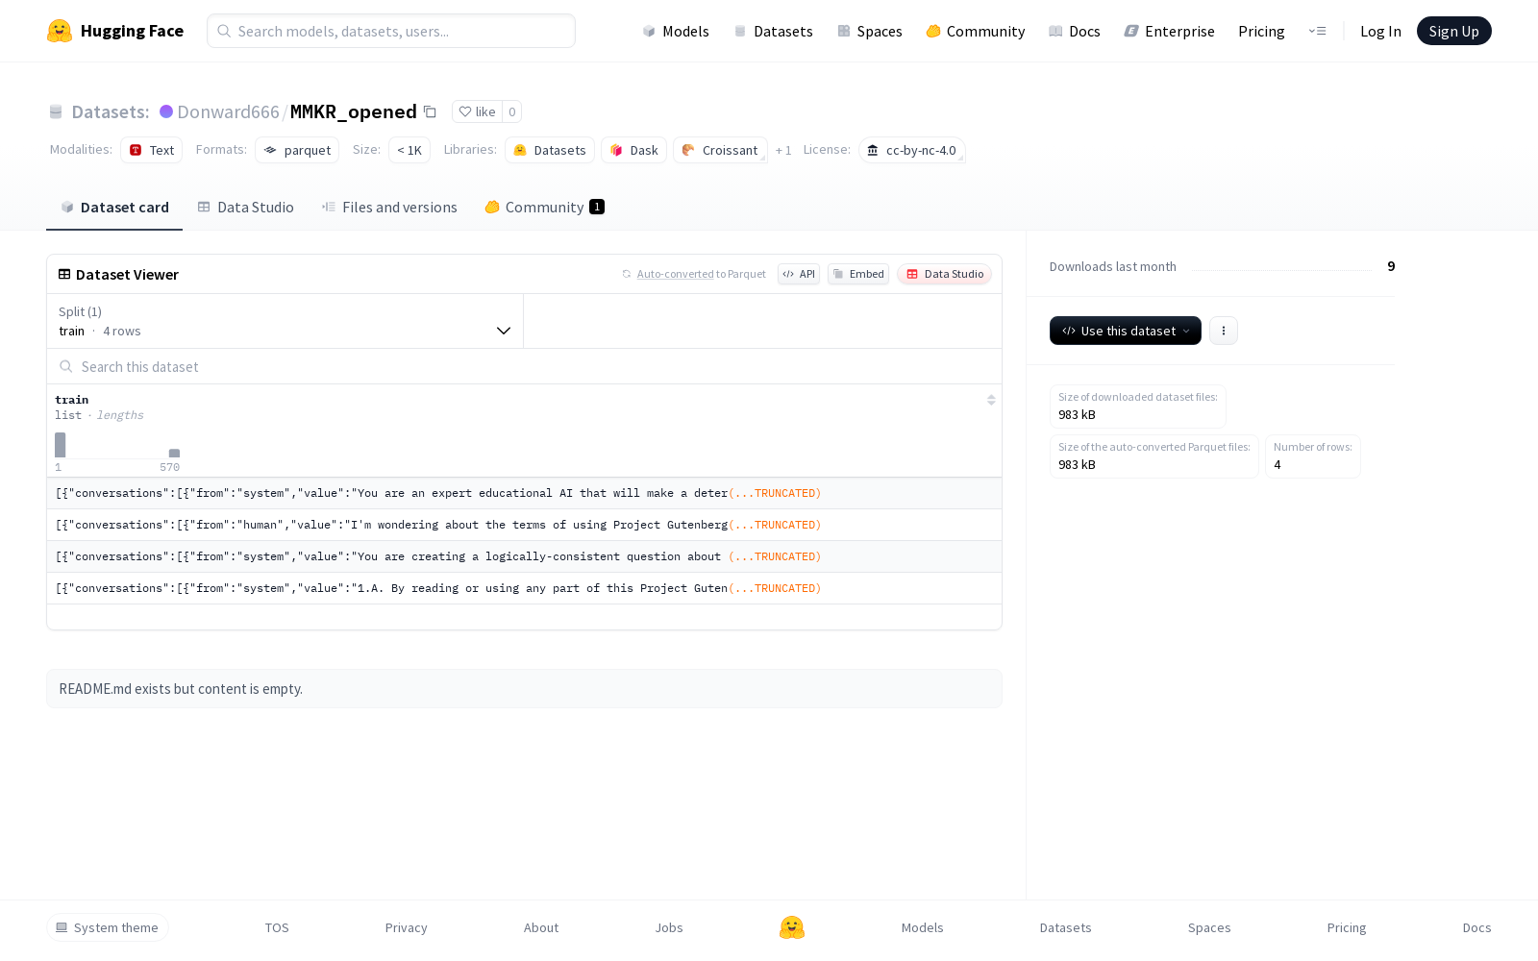Open the Files and versions tab
Viewport: 1538px width, 961px height.
pos(389,207)
